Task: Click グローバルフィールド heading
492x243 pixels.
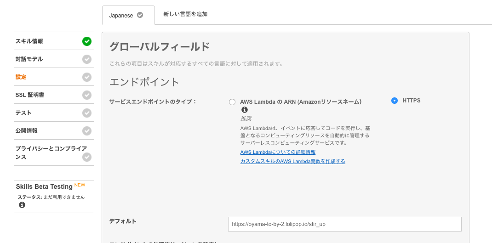Action: tap(160, 47)
